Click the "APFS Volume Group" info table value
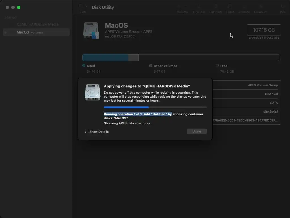The image size is (290, 218). [263, 85]
